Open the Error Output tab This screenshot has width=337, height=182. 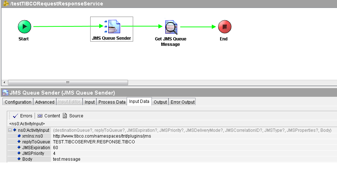pos(182,102)
